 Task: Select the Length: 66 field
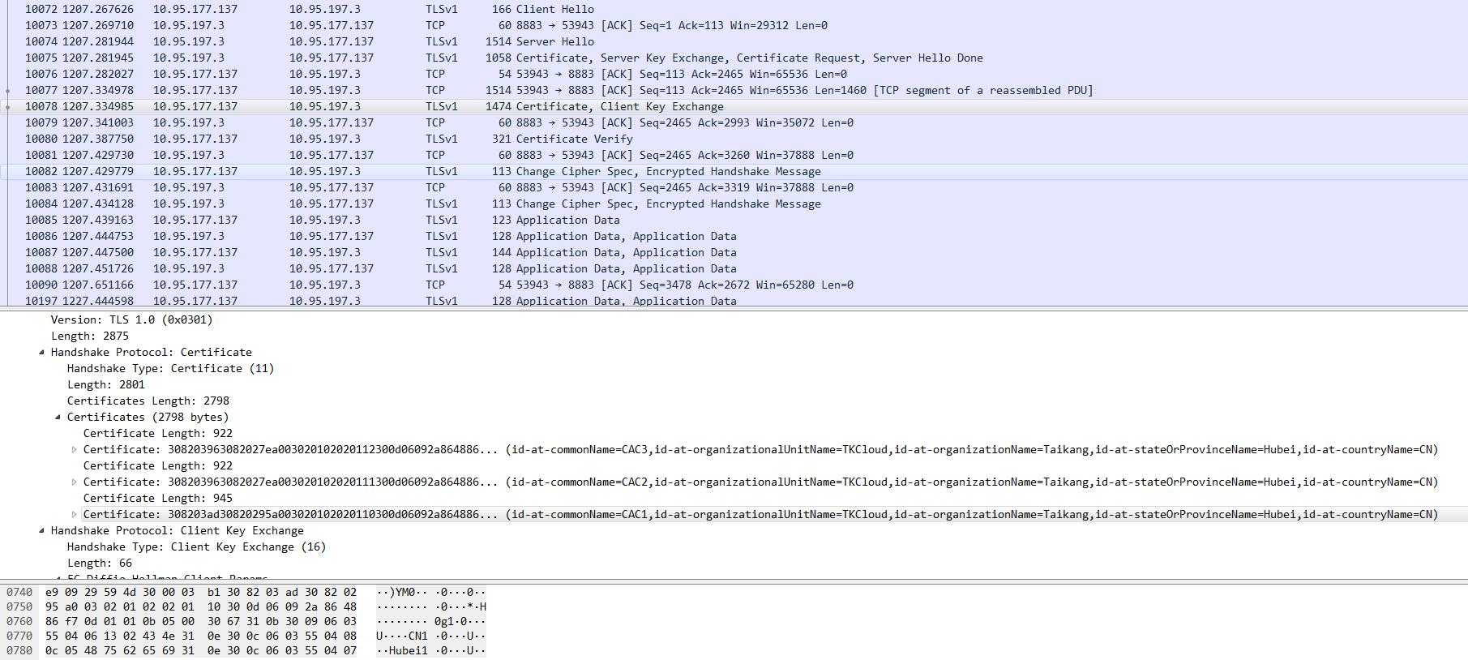tap(99, 563)
